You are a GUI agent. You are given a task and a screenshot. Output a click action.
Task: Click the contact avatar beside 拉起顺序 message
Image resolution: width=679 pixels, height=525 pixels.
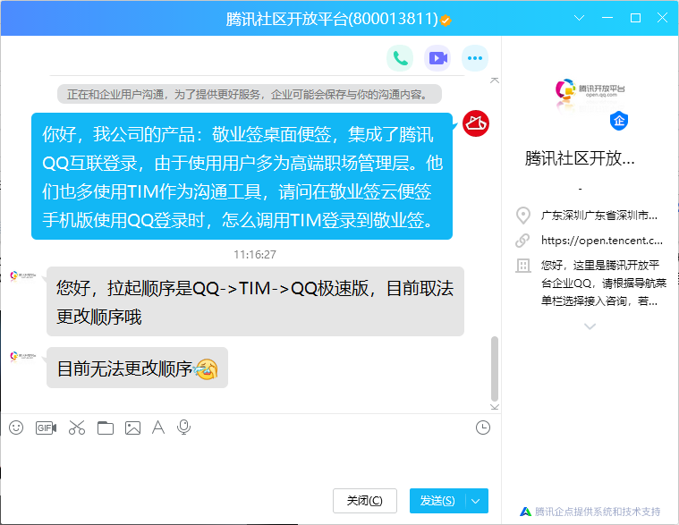pyautogui.click(x=23, y=275)
